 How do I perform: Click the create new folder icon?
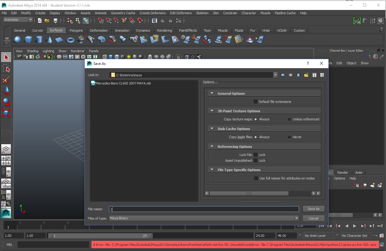coord(306,75)
